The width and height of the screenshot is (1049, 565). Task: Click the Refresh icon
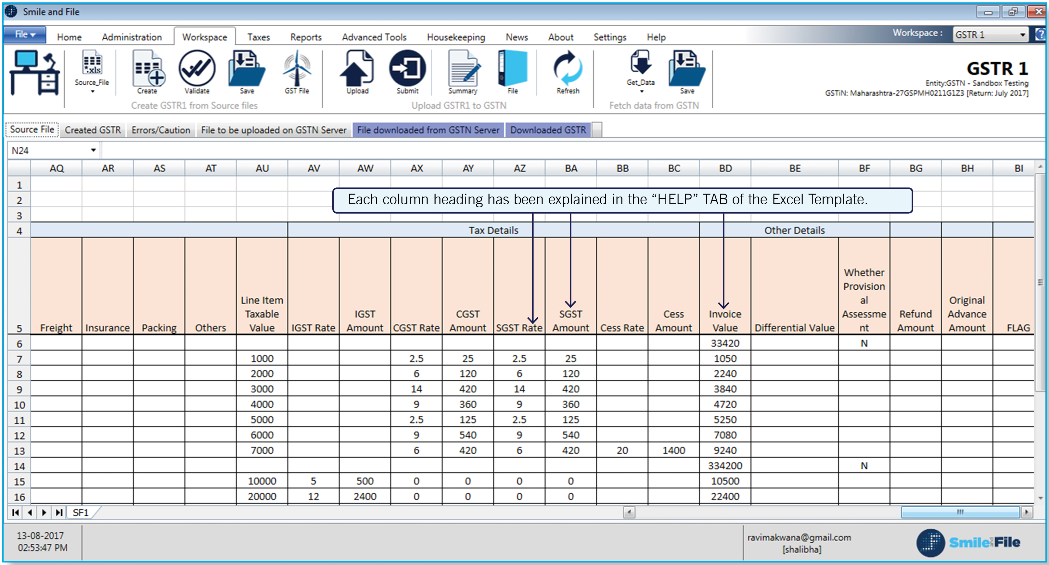[x=568, y=68]
